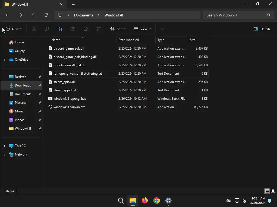
Task: Click File Explorer taskbar icon
Action: click(133, 201)
